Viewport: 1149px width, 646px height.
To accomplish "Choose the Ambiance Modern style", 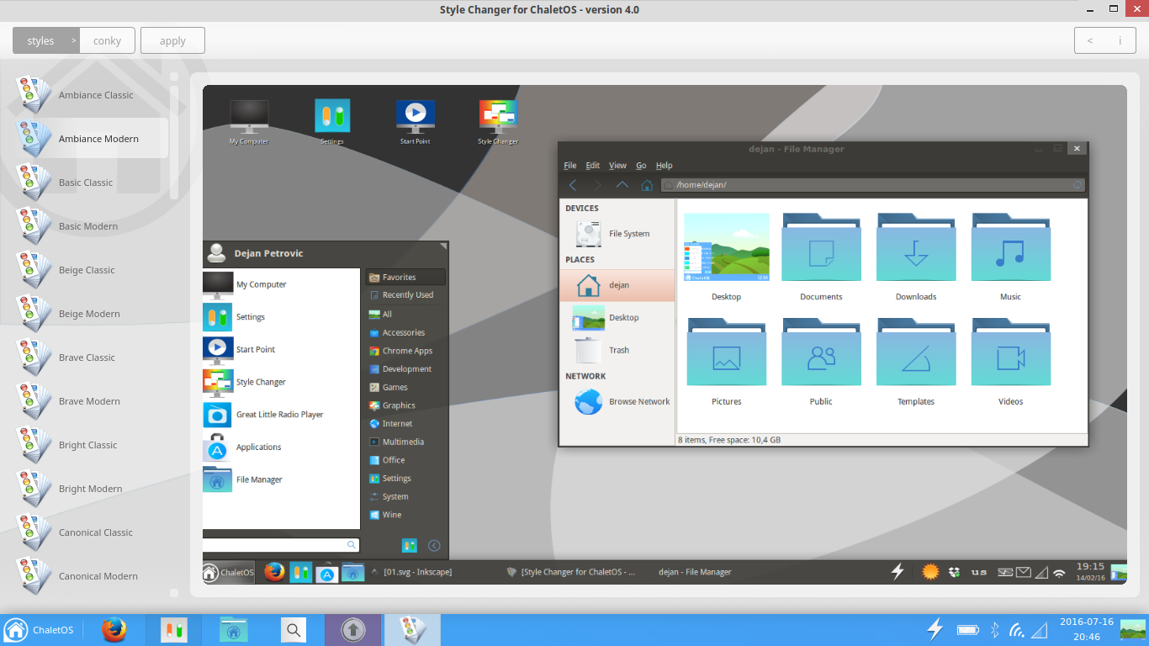I will [x=91, y=139].
